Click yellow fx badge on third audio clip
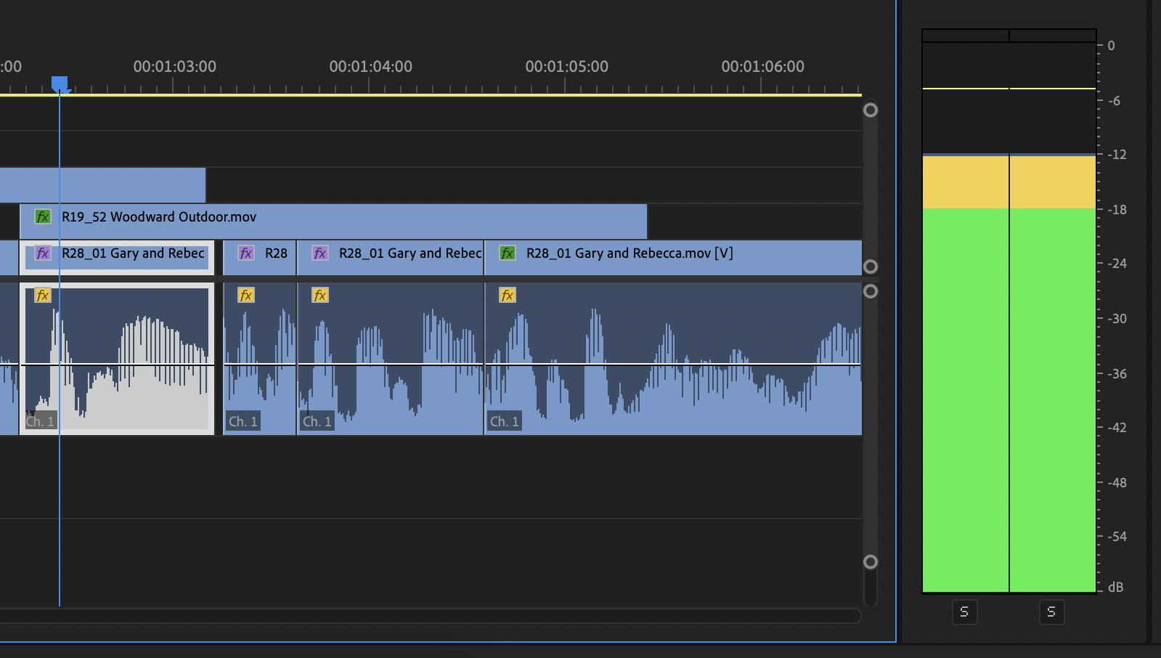Viewport: 1161px width, 658px height. coord(320,296)
